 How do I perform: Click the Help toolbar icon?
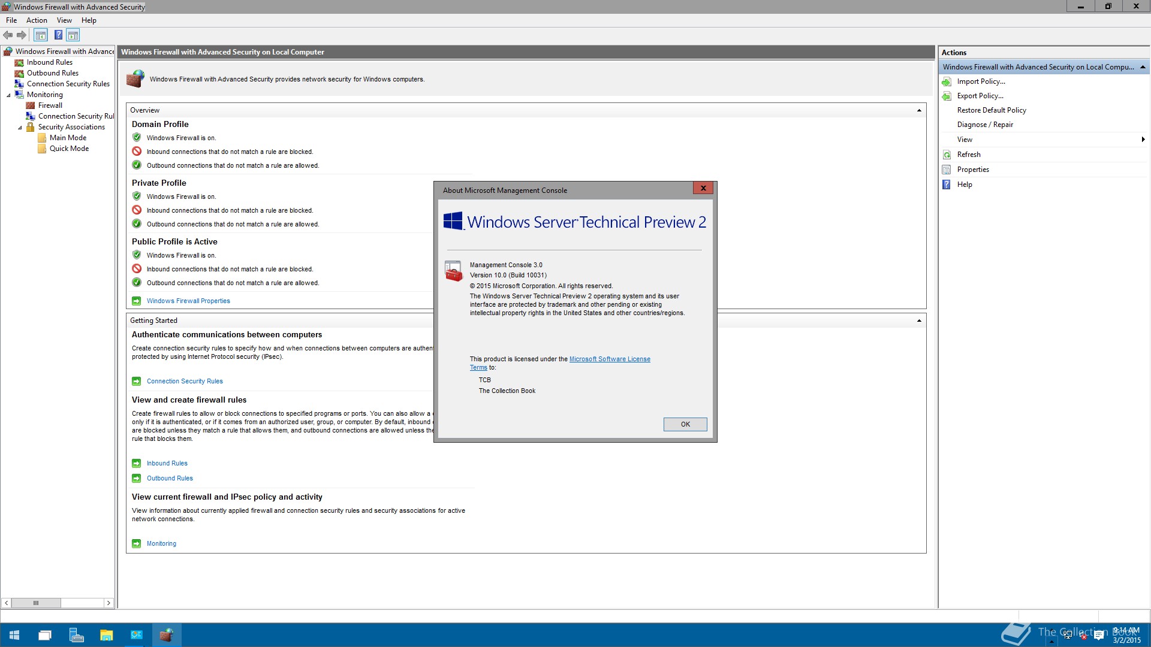tap(58, 35)
